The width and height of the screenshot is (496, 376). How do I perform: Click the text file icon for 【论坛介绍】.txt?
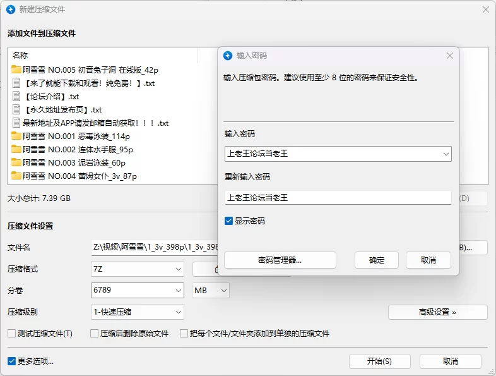click(x=16, y=97)
